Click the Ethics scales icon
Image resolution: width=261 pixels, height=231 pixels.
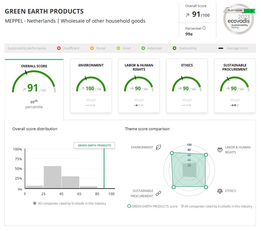point(220,191)
